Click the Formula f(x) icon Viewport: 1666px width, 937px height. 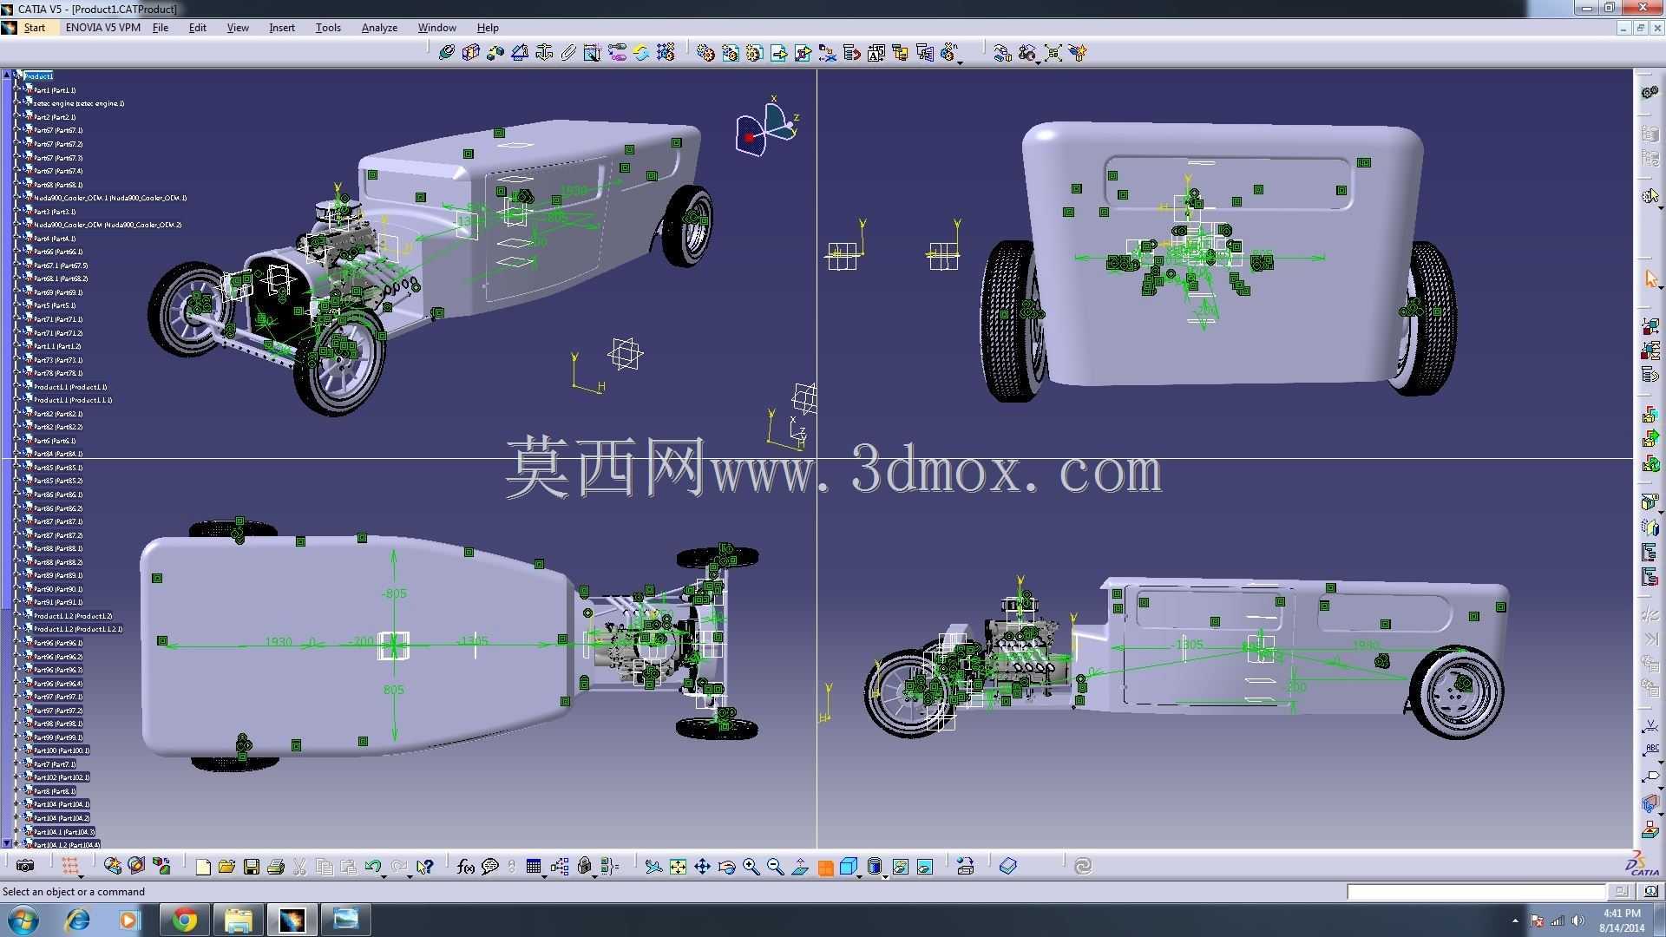(465, 866)
